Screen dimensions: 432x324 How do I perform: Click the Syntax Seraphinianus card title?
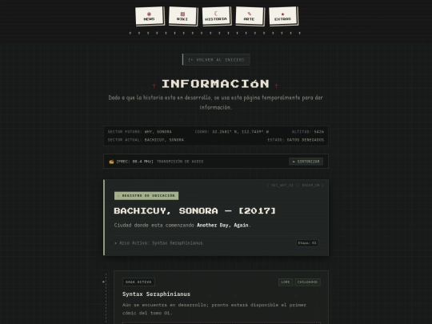click(x=156, y=294)
